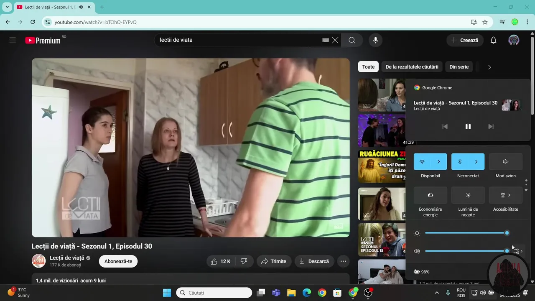Open OBS Studio from taskbar
Viewport: 535px width, 301px height.
tap(368, 293)
